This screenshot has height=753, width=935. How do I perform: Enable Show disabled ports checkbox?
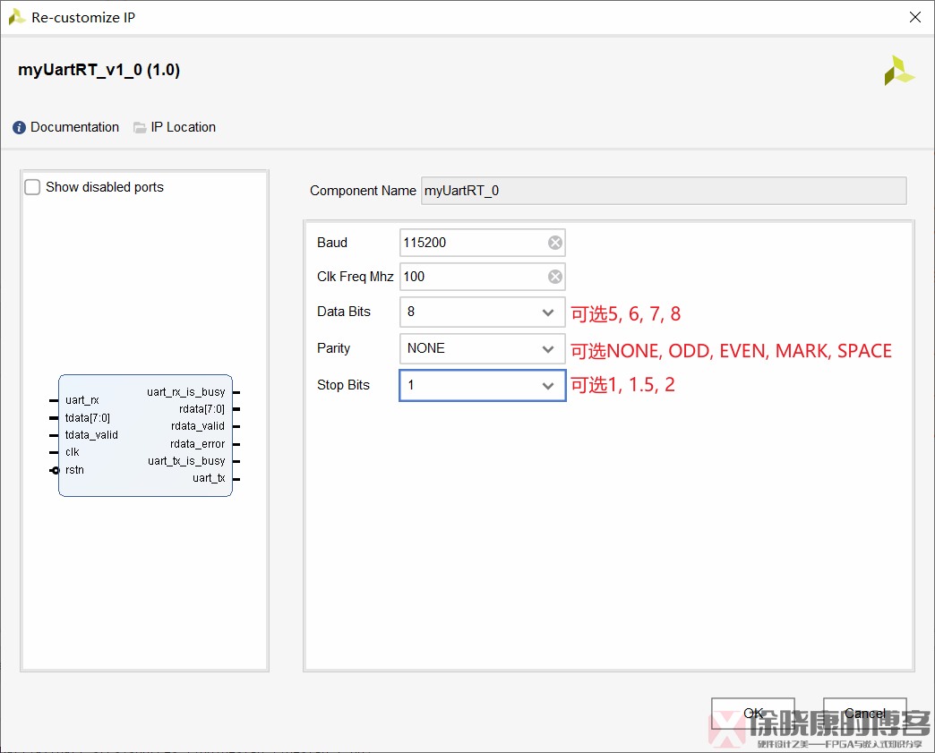(32, 187)
